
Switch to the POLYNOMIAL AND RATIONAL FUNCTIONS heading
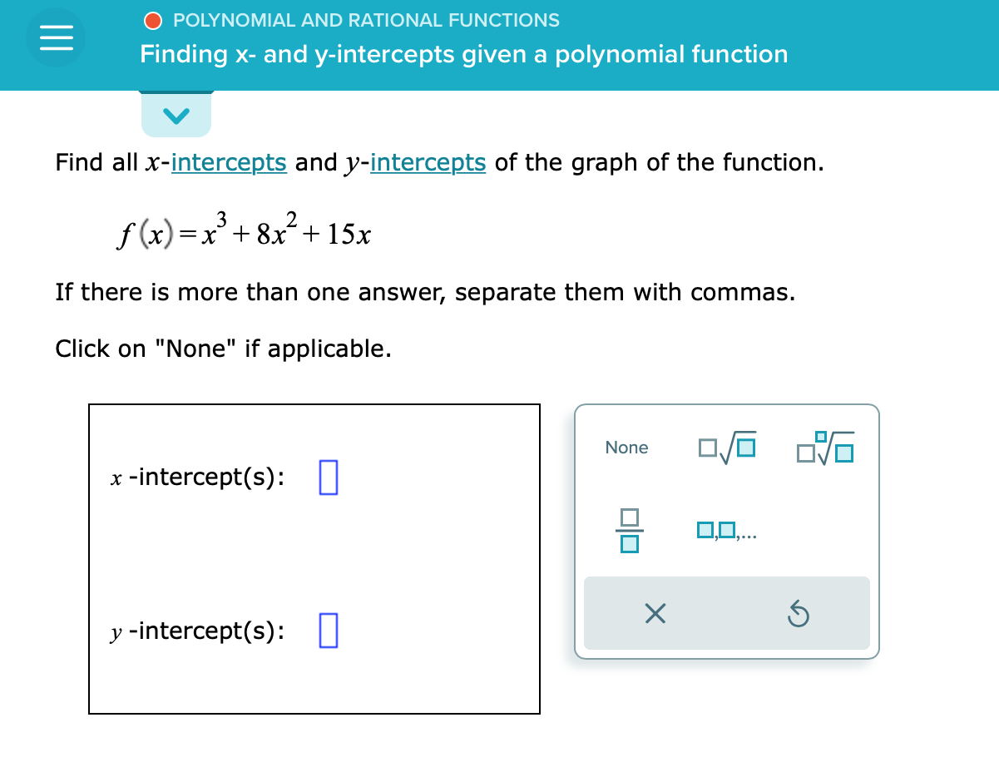(x=366, y=20)
